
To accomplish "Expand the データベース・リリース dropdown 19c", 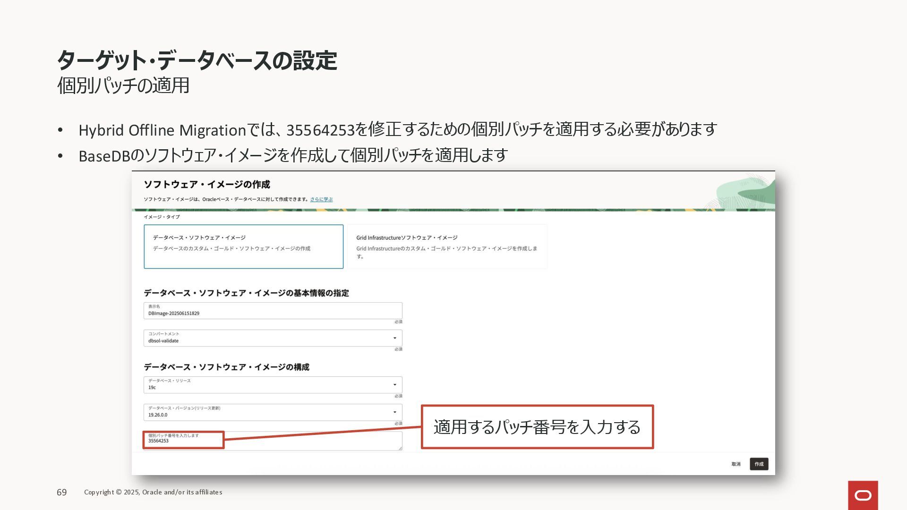I will click(x=273, y=385).
